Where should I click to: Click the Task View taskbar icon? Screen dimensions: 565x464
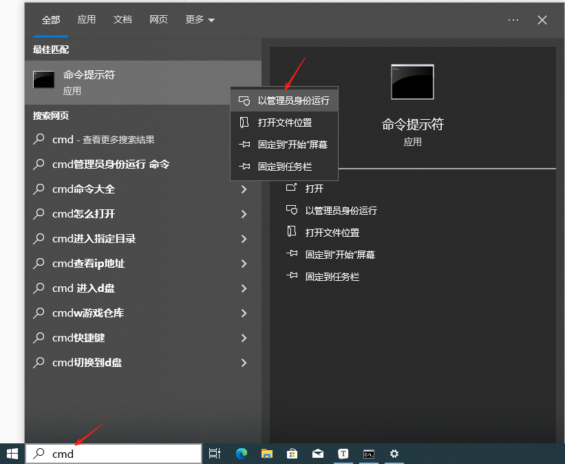(x=215, y=453)
